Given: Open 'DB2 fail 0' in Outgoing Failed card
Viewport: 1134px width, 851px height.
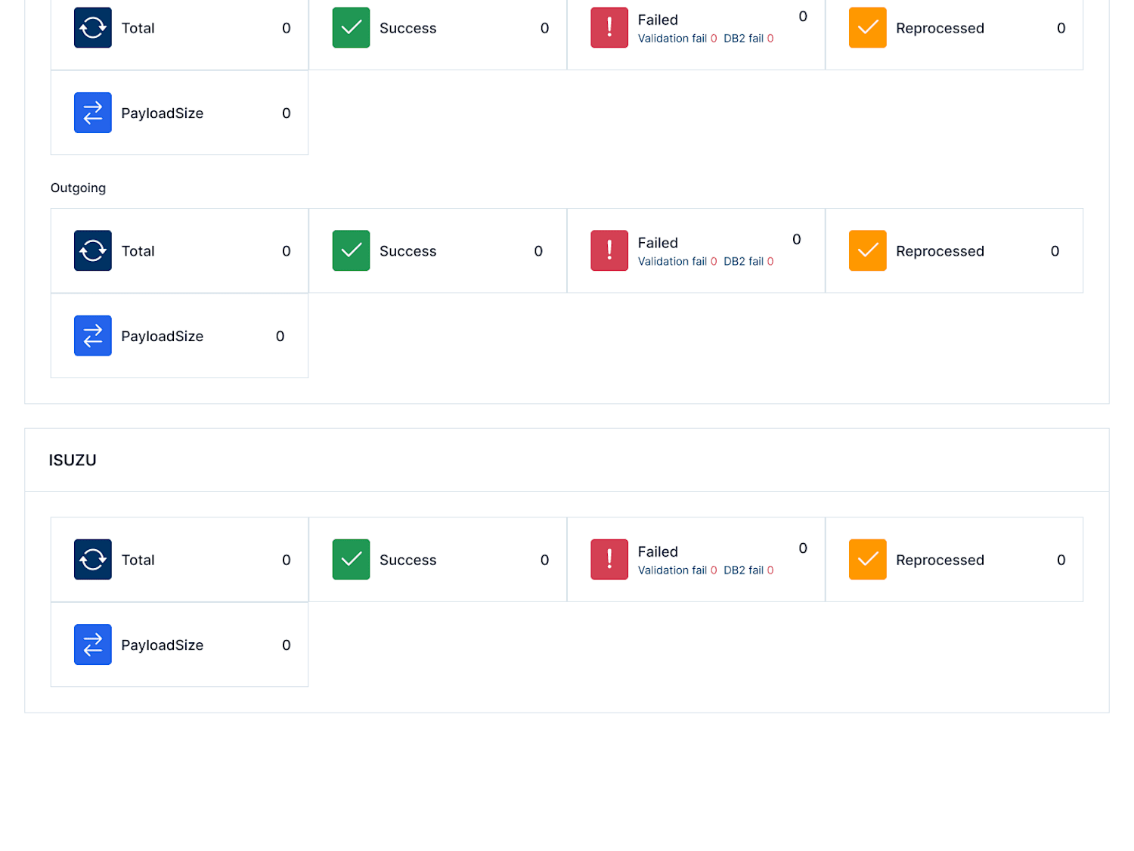Looking at the screenshot, I should (x=748, y=262).
